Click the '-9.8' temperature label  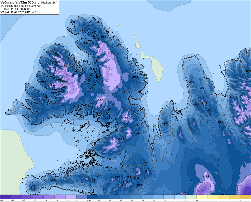[106, 118]
